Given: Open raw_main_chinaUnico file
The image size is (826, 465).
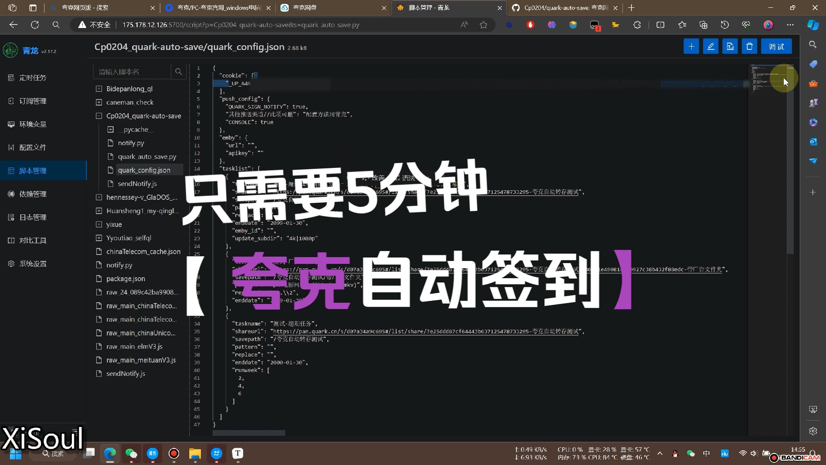Looking at the screenshot, I should [141, 333].
